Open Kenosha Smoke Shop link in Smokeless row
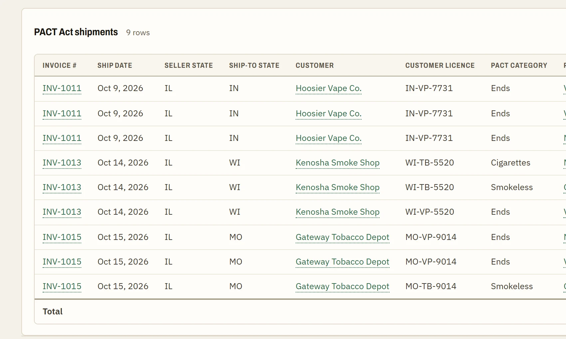 (x=338, y=187)
